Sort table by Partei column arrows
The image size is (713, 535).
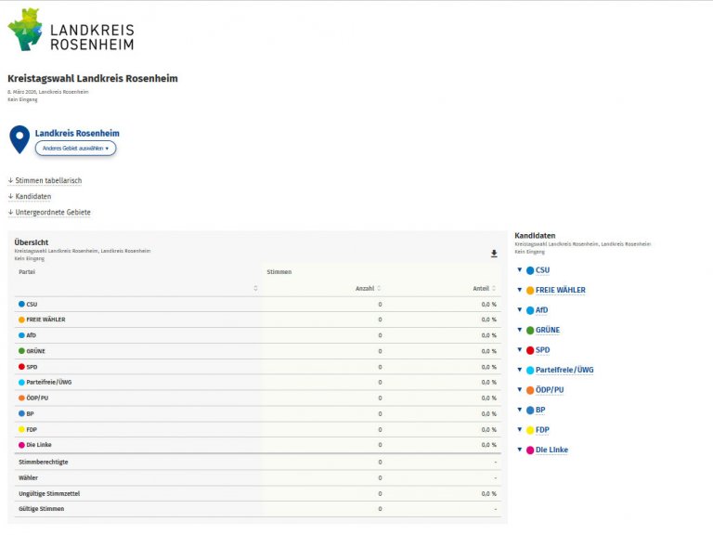[x=255, y=289]
